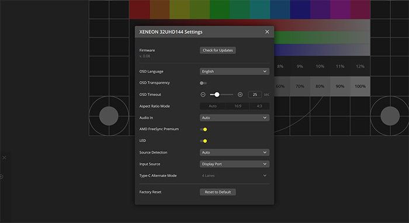The height and width of the screenshot is (223, 409).
Task: Toggle OSD Transparency switch
Action: pyautogui.click(x=203, y=83)
